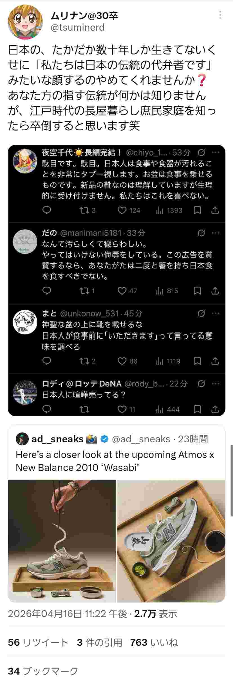
Task: Retweet まと's tweet with 2 retweets
Action: pos(84,361)
